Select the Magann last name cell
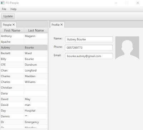Viewport: 143px width, 130px height. (x=36, y=36)
